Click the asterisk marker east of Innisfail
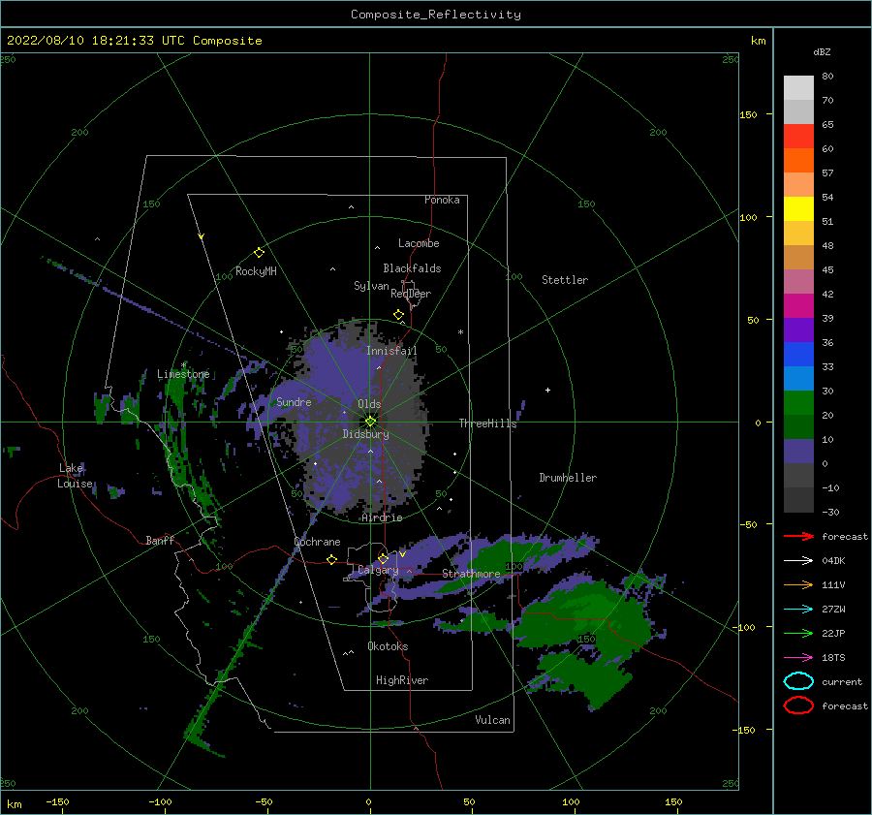The width and height of the screenshot is (872, 815). click(460, 332)
